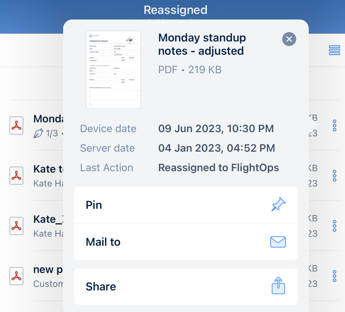Open the inspection report PDF thumbnail
Image resolution: width=345 pixels, height=312 pixels.
click(113, 70)
